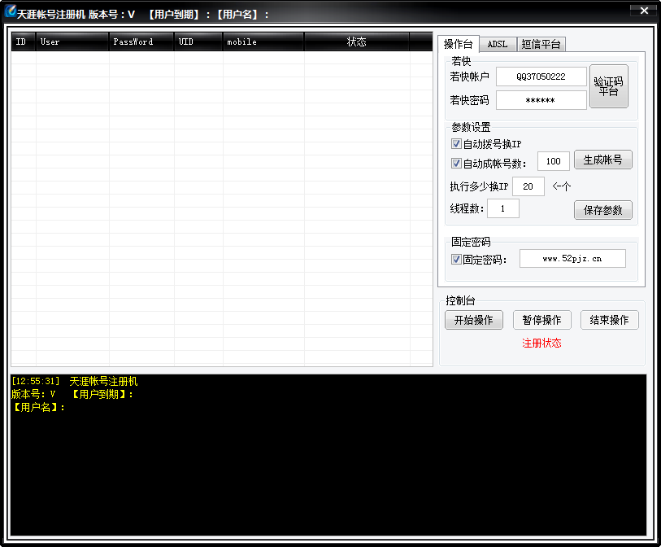The image size is (661, 547).
Task: Disable the 固定密码 checkbox
Action: (x=456, y=260)
